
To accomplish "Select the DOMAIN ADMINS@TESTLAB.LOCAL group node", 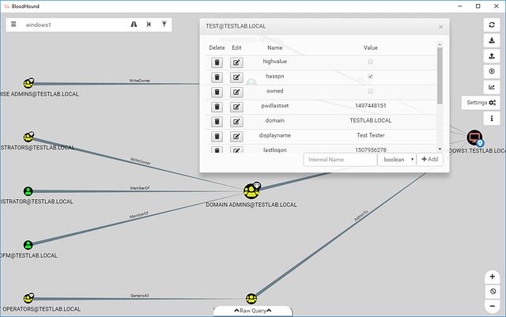I will 251,191.
